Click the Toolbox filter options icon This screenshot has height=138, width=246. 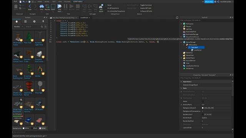click(45, 26)
